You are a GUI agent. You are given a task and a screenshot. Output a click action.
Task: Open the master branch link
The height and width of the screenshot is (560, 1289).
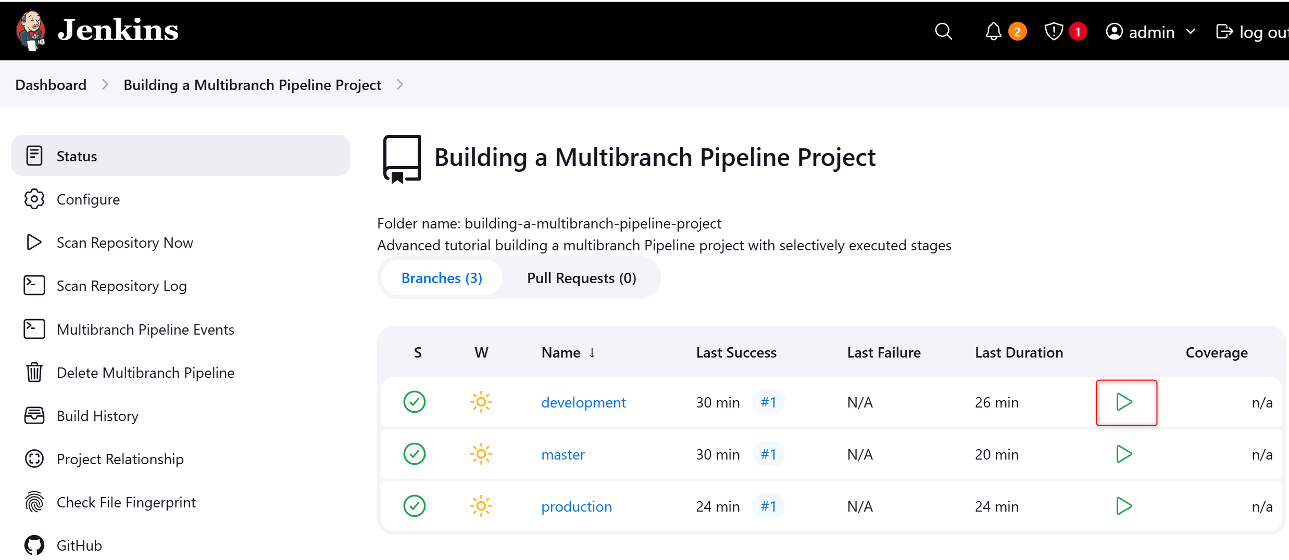coord(563,454)
